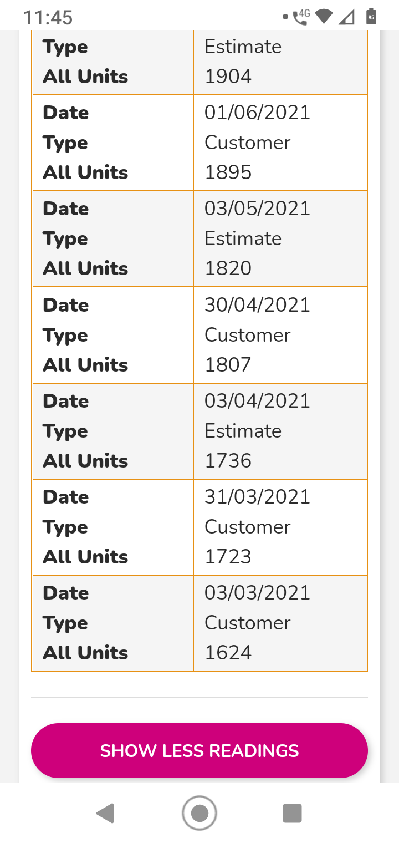Tap the 11:45 clock in status bar

pos(48,17)
